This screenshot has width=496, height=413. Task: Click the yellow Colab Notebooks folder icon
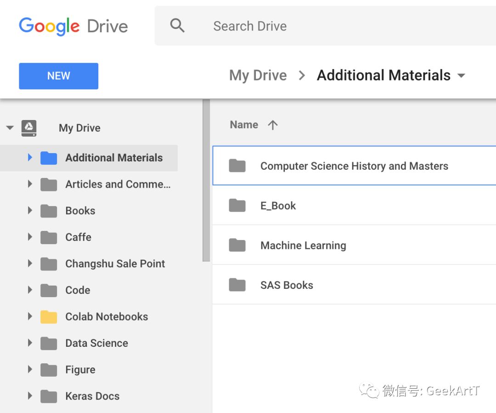pos(49,317)
